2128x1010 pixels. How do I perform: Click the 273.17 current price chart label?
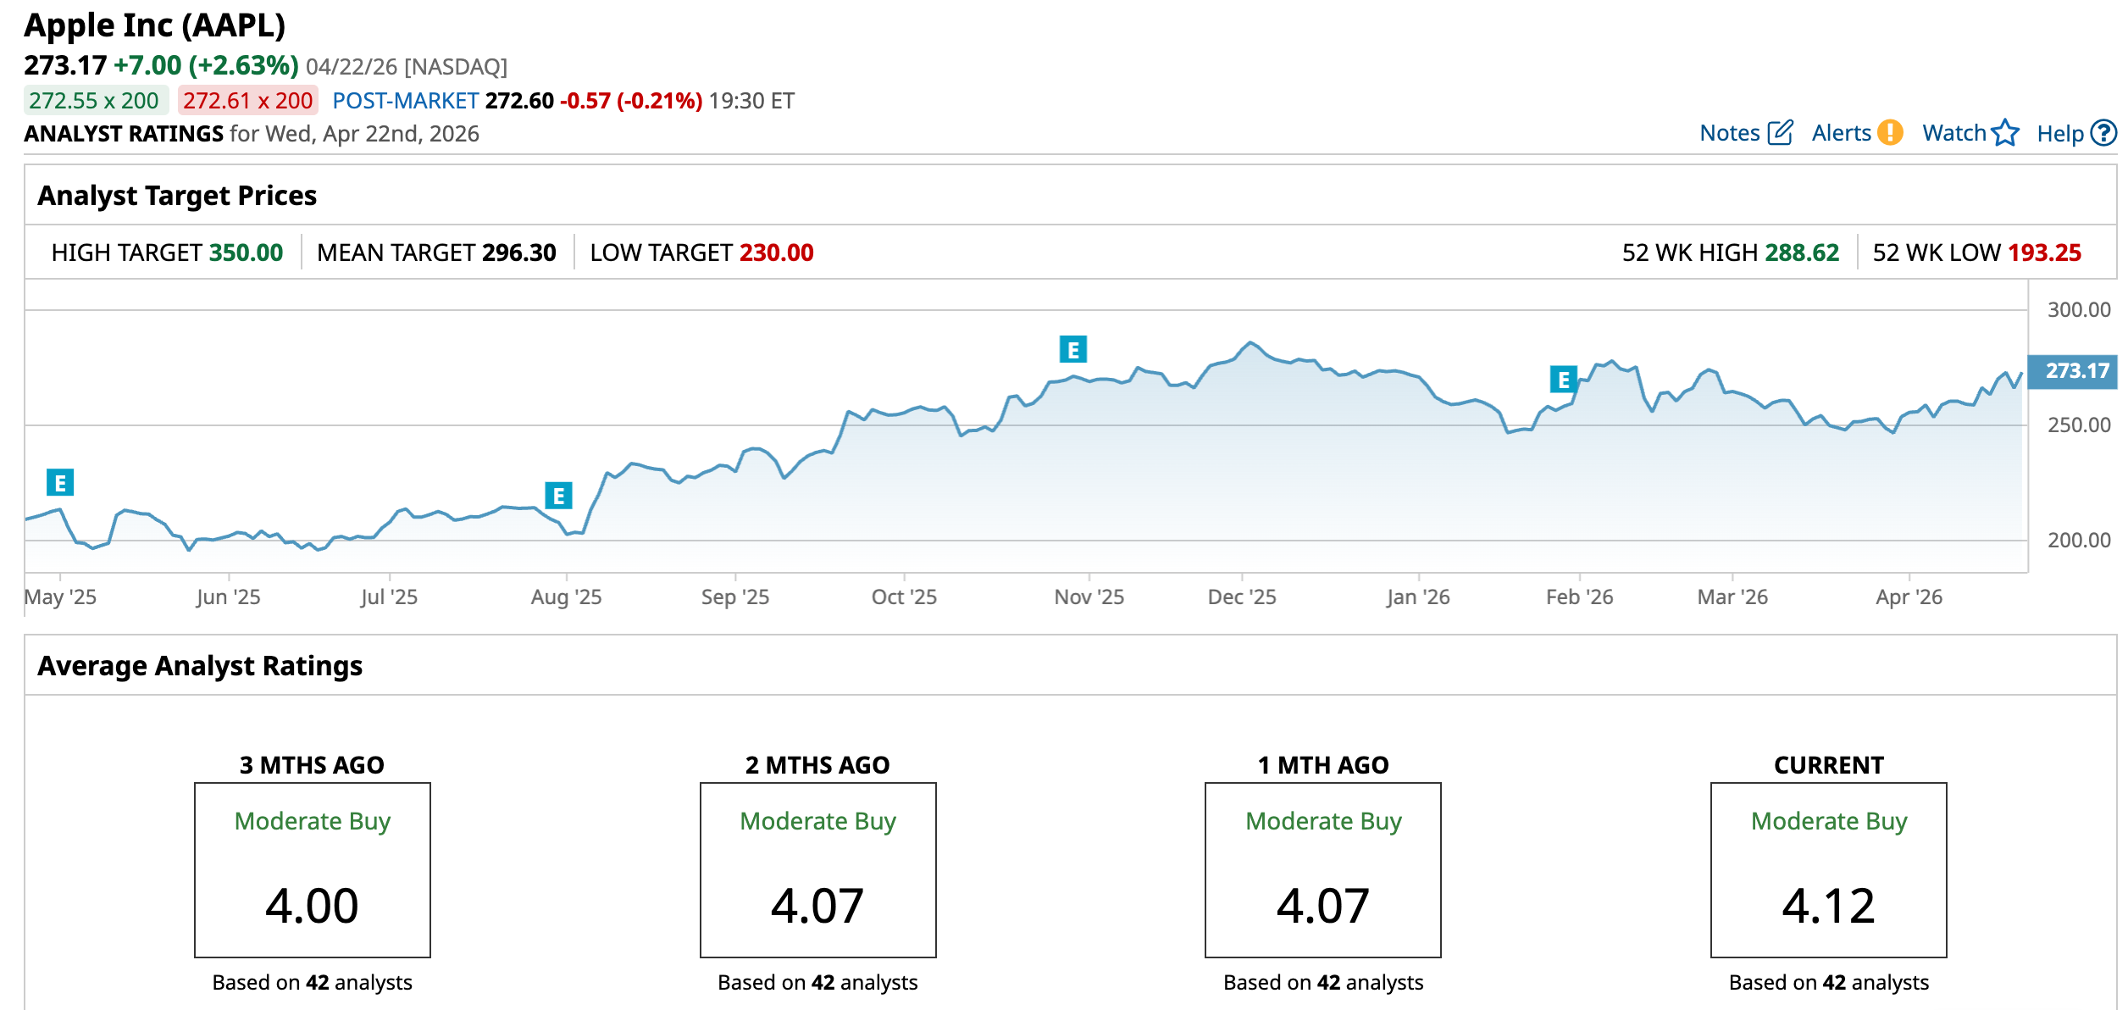(x=2072, y=371)
